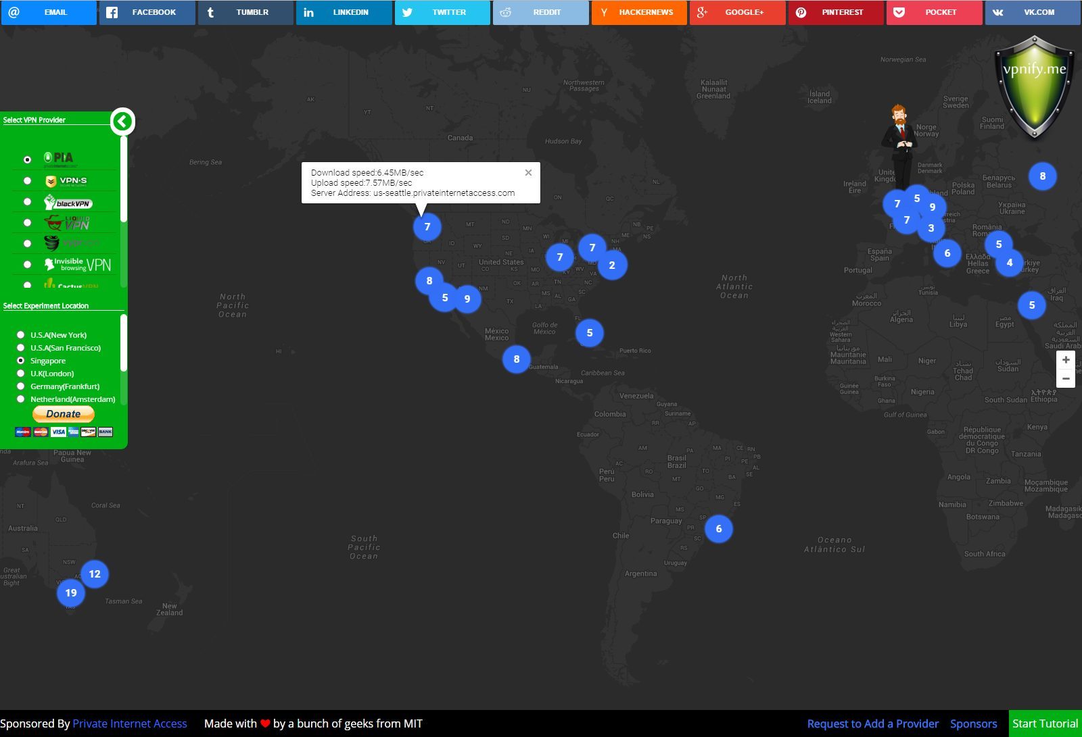The width and height of the screenshot is (1082, 737).
Task: Share on VK.com
Action: (x=1033, y=12)
